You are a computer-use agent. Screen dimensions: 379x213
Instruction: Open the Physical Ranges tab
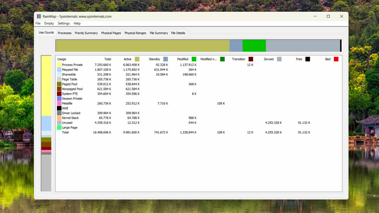point(135,33)
